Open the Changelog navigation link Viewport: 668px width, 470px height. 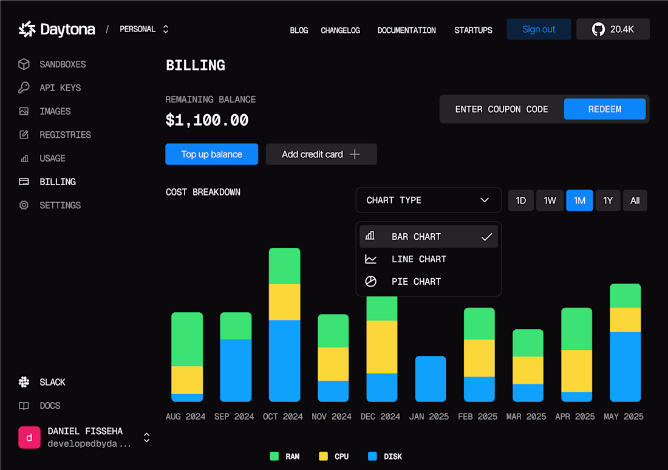341,30
